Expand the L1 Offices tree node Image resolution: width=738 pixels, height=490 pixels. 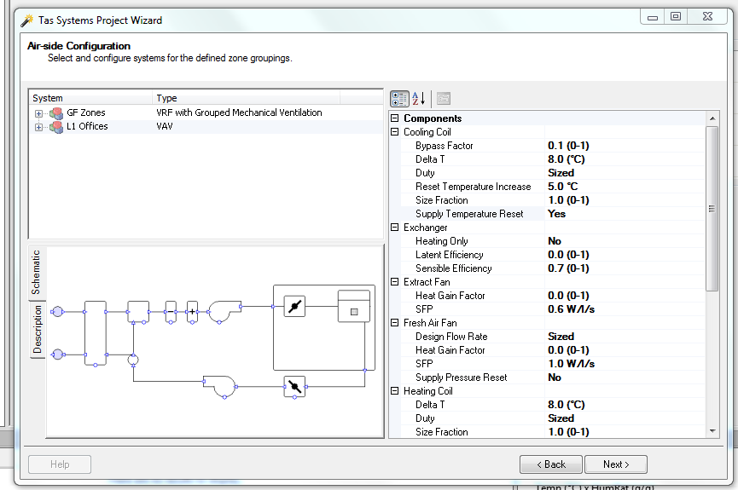click(x=38, y=128)
